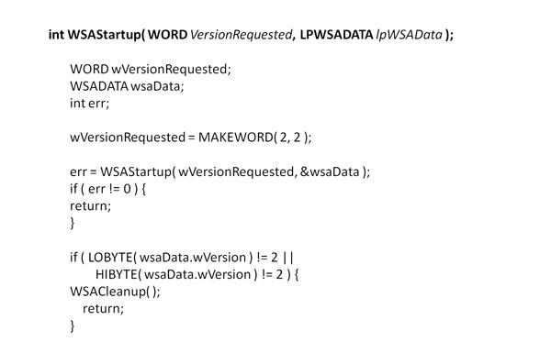Screen dimensions: 551x342
Task: Click the int keyword in the bold signature
Action: click(57, 35)
